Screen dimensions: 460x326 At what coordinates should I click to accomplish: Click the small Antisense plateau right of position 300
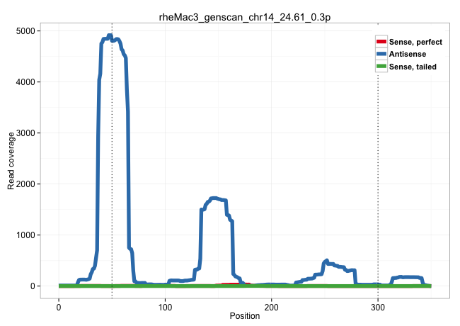(x=408, y=277)
